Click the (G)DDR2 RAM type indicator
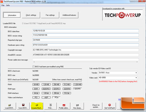Image resolution: width=146 pixels, height=112 pixels. [46, 89]
